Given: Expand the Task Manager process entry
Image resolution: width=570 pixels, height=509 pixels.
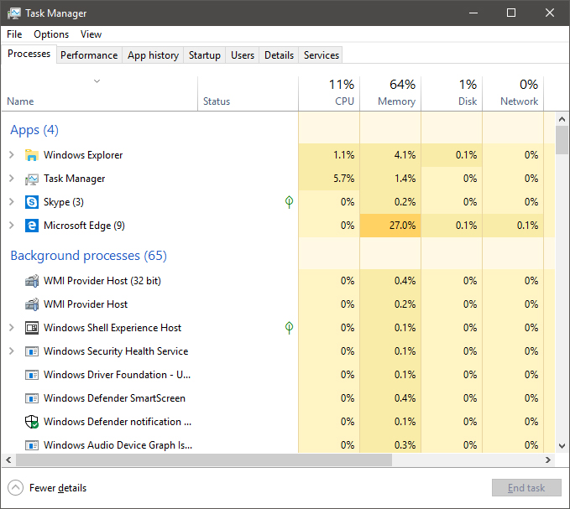Looking at the screenshot, I should pos(12,179).
